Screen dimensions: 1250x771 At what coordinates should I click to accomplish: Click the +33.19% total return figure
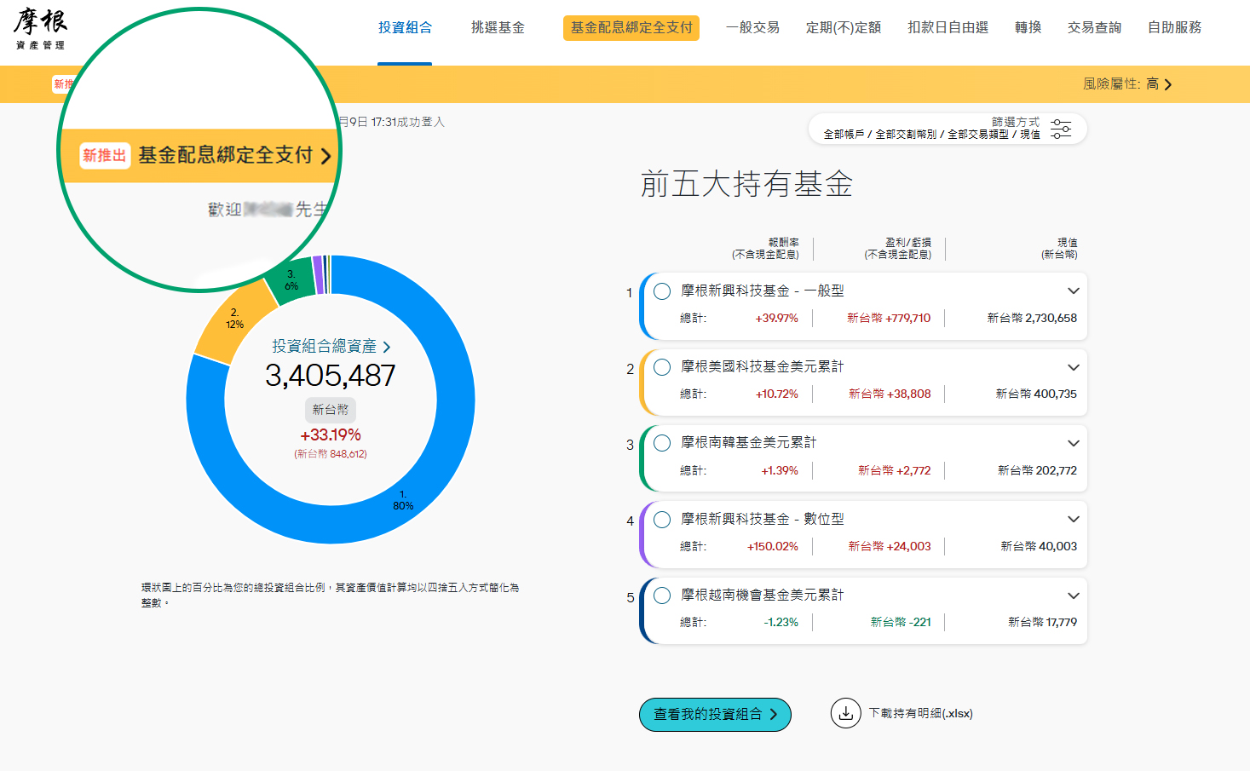(x=331, y=435)
